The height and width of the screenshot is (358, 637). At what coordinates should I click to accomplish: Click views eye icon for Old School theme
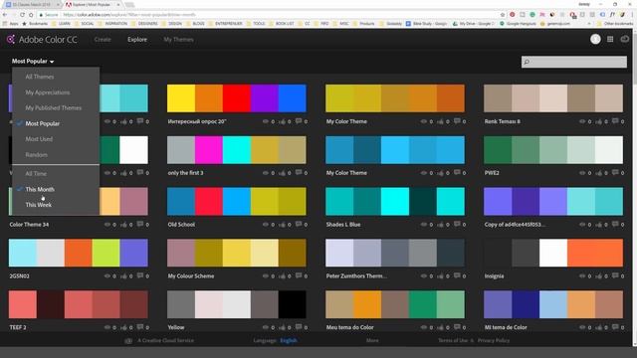click(266, 225)
